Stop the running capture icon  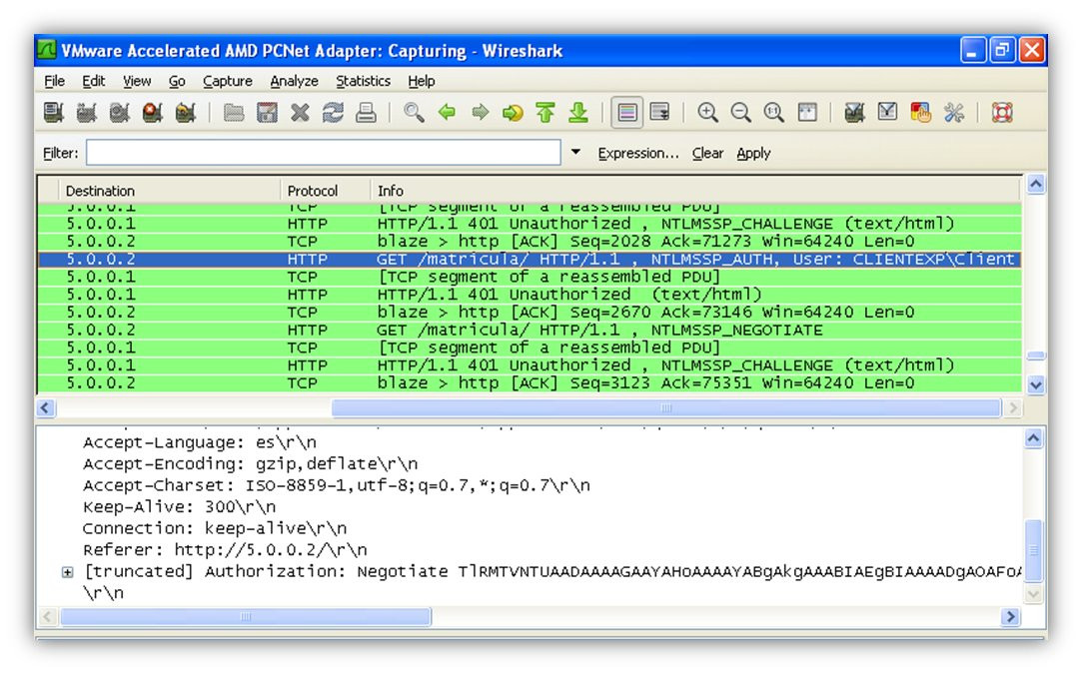coord(153,112)
